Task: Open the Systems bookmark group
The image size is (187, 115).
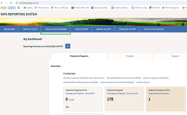Action: [12, 8]
